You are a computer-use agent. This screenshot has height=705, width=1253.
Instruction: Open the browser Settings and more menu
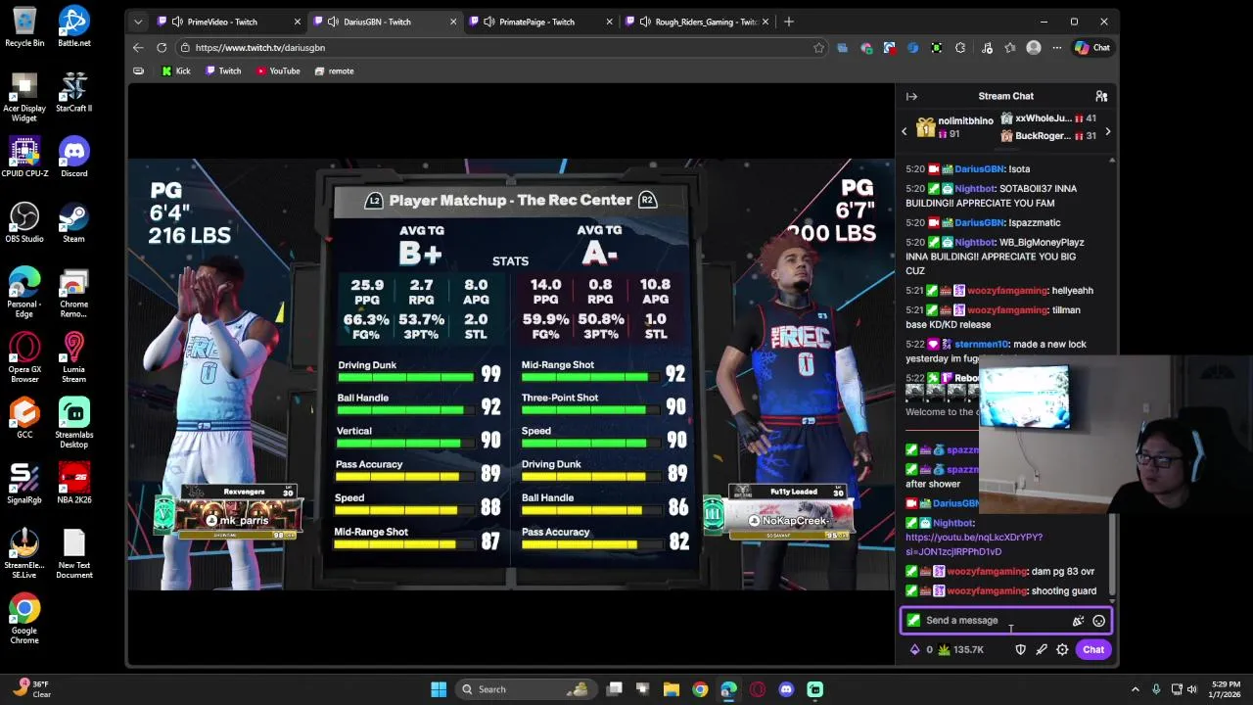pos(1057,47)
